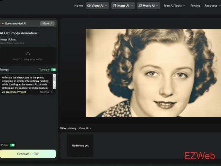Click the image upload arrow icon
This screenshot has width=221, height=166.
pyautogui.click(x=28, y=53)
